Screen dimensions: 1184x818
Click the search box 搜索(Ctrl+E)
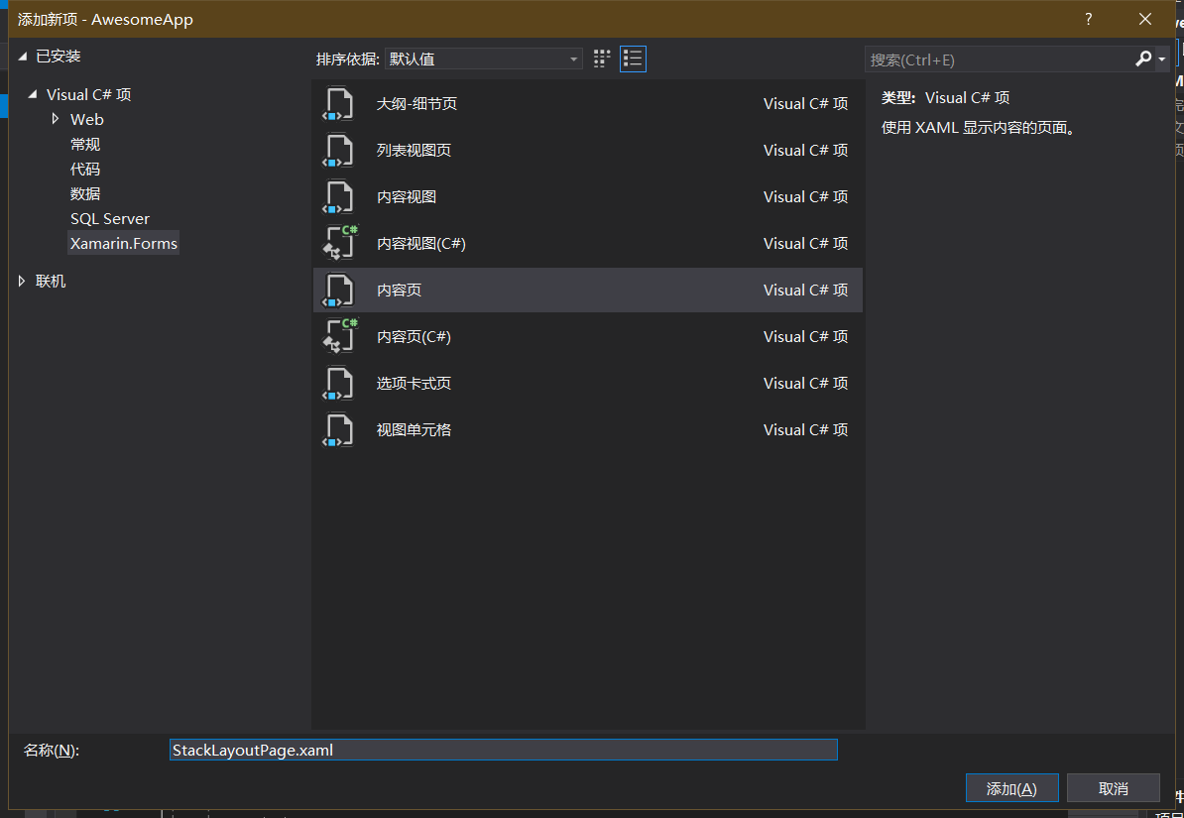(x=999, y=58)
